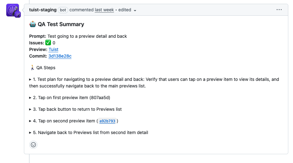Click the tuist-staging bot avatar
The image size is (293, 163).
12,10
